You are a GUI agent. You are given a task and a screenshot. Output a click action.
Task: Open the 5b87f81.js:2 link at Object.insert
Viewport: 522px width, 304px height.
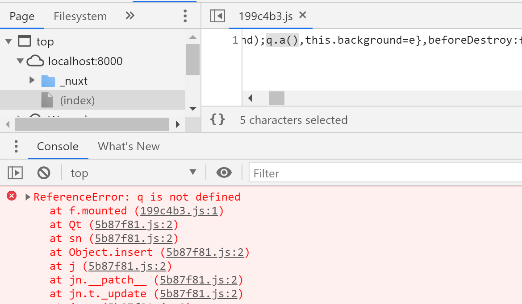207,252
